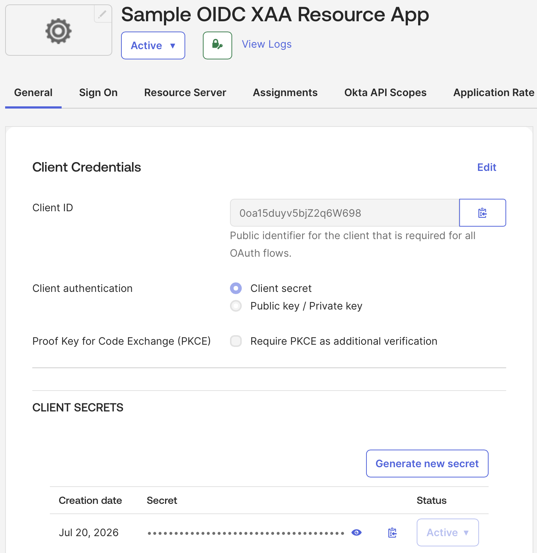Click the Creation date column header
Viewport: 537px width, 553px height.
(90, 501)
